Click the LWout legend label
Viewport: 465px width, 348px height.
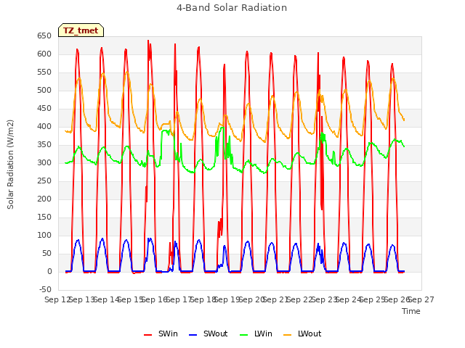(x=310, y=333)
